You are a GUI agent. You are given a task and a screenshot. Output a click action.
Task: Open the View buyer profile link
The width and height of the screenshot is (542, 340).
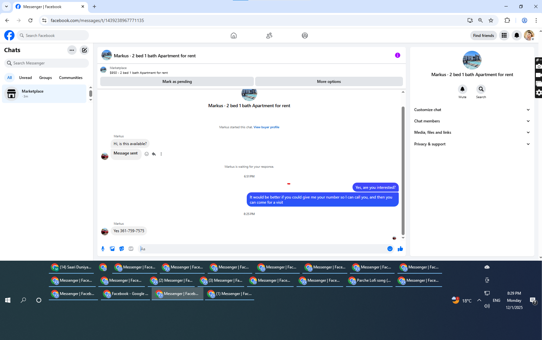point(266,127)
